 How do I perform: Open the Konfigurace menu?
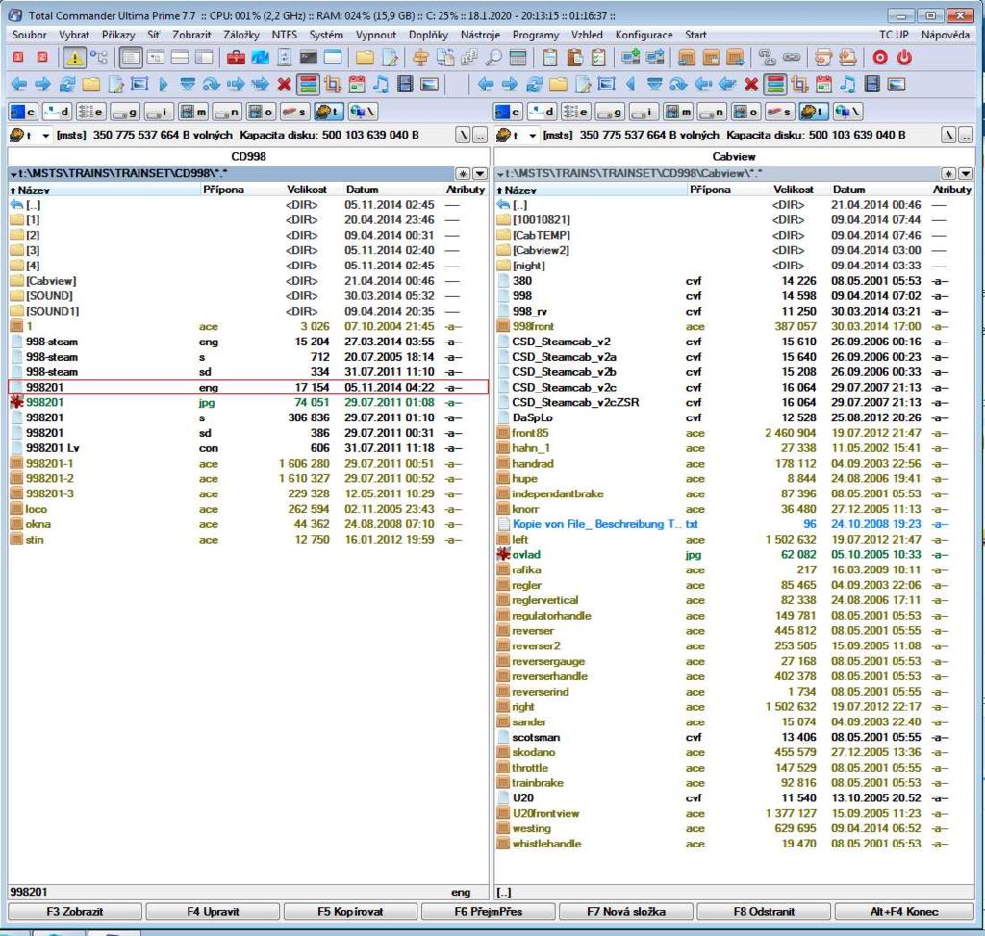[x=644, y=35]
